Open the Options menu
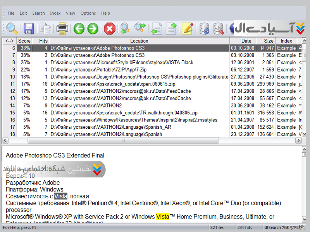 click(x=88, y=13)
